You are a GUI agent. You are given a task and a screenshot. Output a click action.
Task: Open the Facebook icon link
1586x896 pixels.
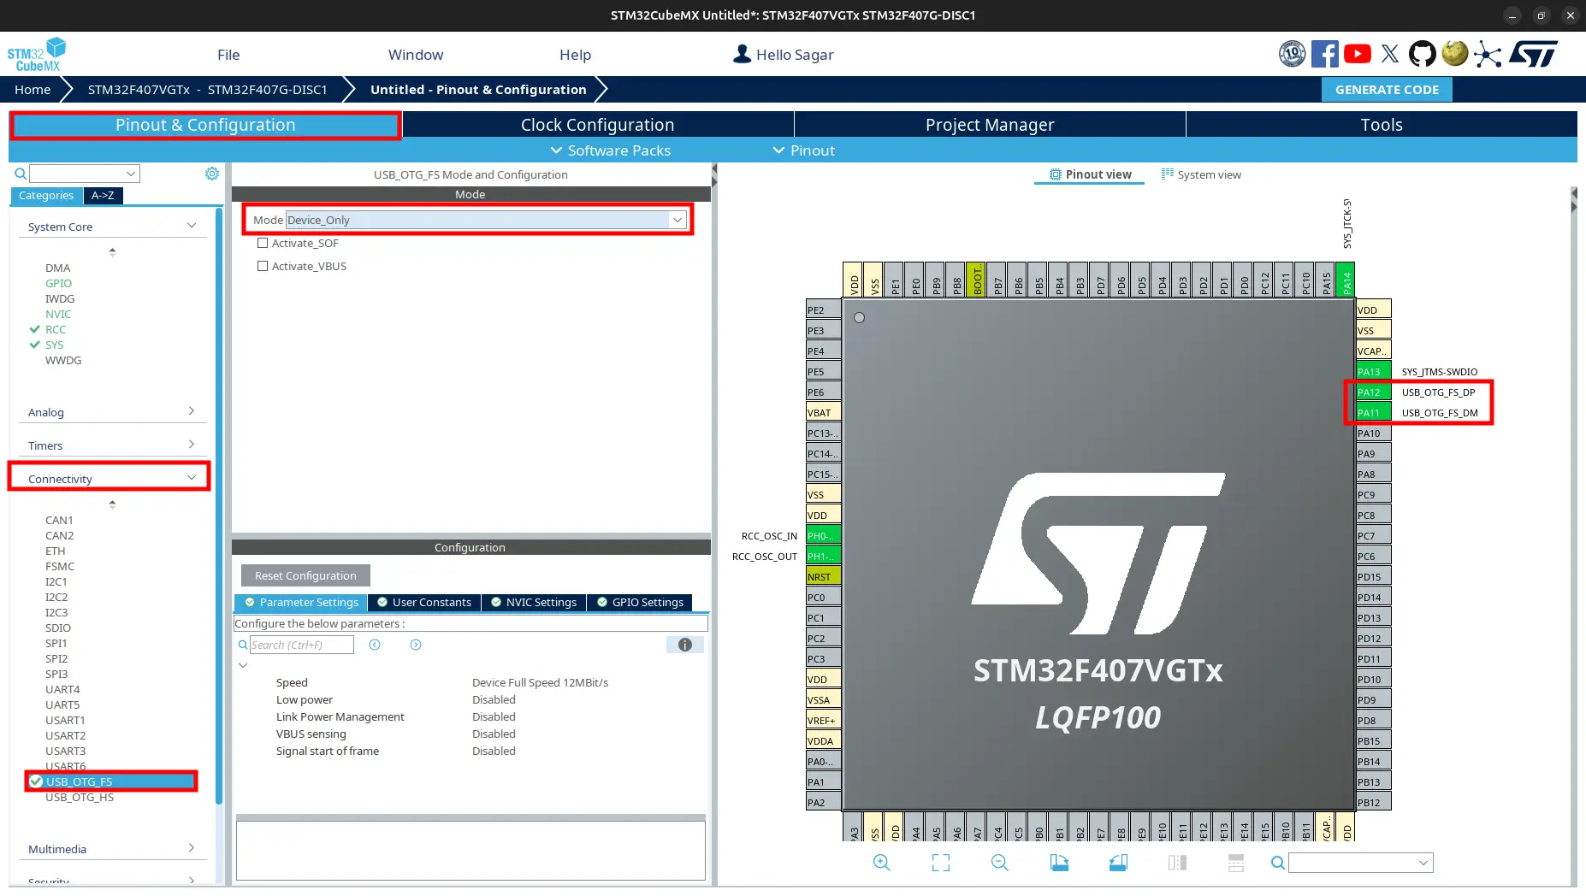point(1324,54)
